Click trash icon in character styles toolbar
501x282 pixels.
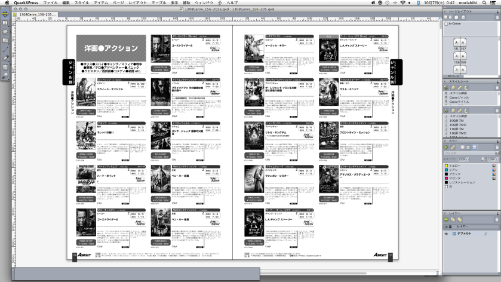pyautogui.click(x=497, y=111)
